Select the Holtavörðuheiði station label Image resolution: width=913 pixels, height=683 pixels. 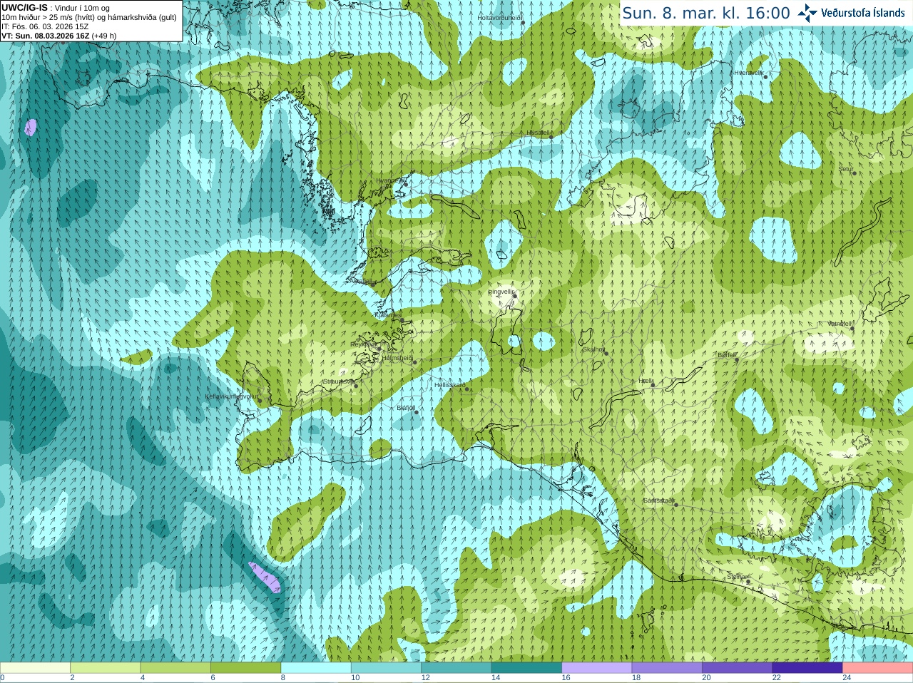[x=500, y=17]
